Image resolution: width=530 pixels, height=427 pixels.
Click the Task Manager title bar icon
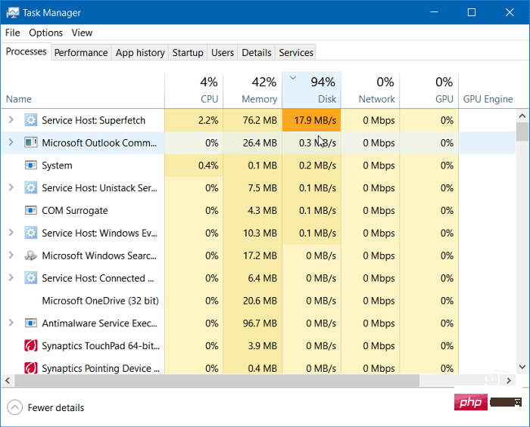coord(13,13)
